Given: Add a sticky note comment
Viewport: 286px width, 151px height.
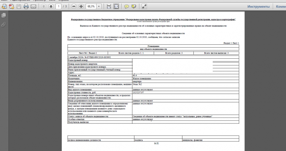Looking at the screenshot, I should pyautogui.click(x=127, y=6).
